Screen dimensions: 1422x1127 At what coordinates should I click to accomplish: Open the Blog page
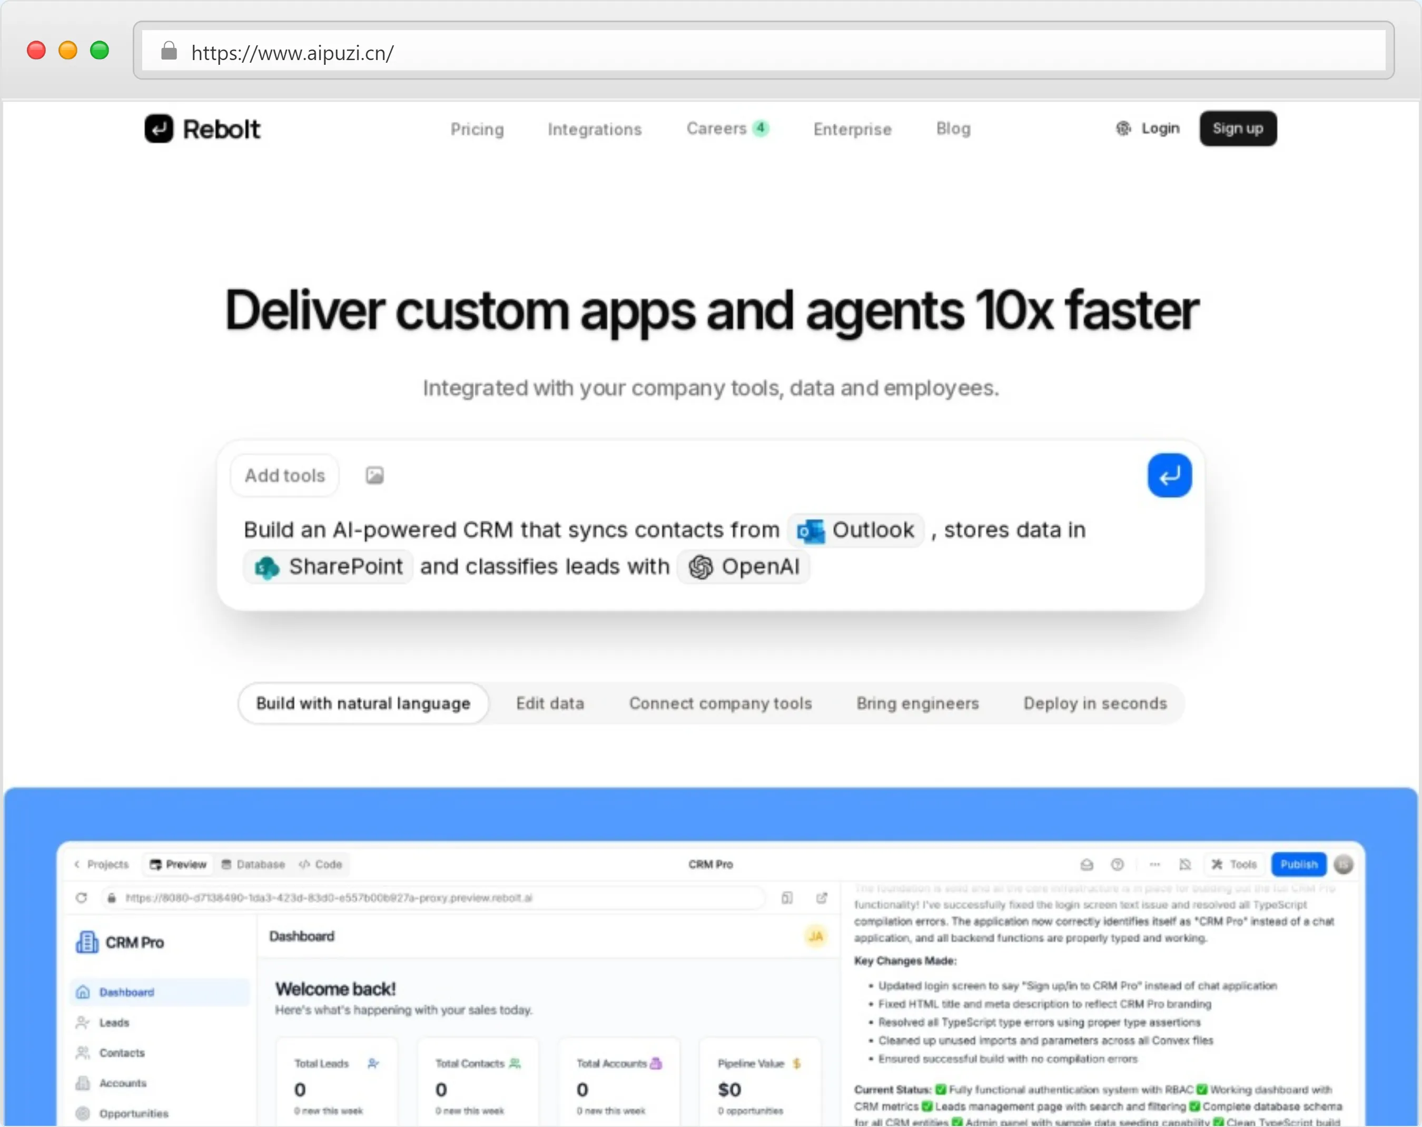953,129
